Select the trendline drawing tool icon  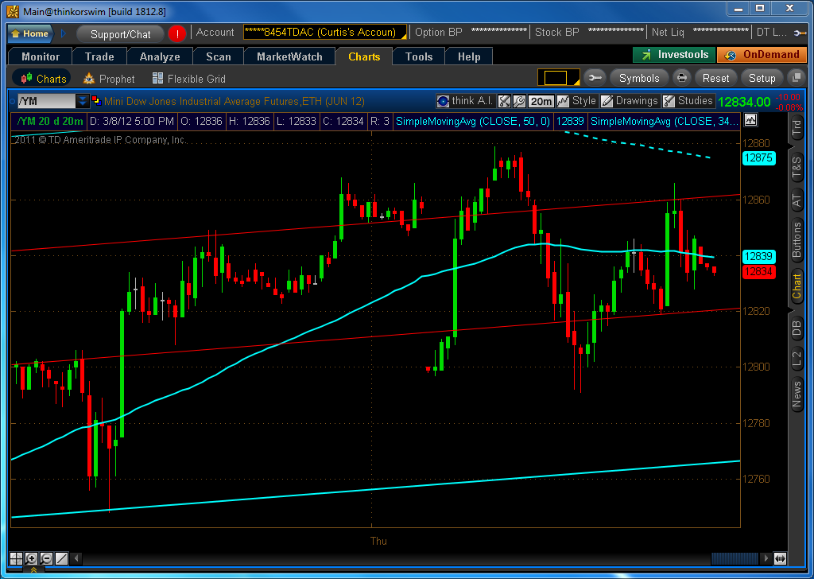(61, 559)
